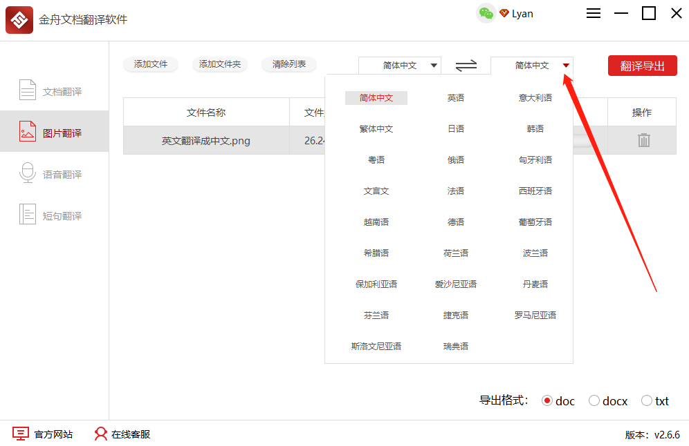Choose 匈牙利语 from the language list

(x=535, y=160)
